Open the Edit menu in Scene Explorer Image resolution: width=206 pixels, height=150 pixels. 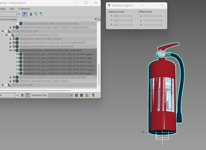[x=12, y=9]
